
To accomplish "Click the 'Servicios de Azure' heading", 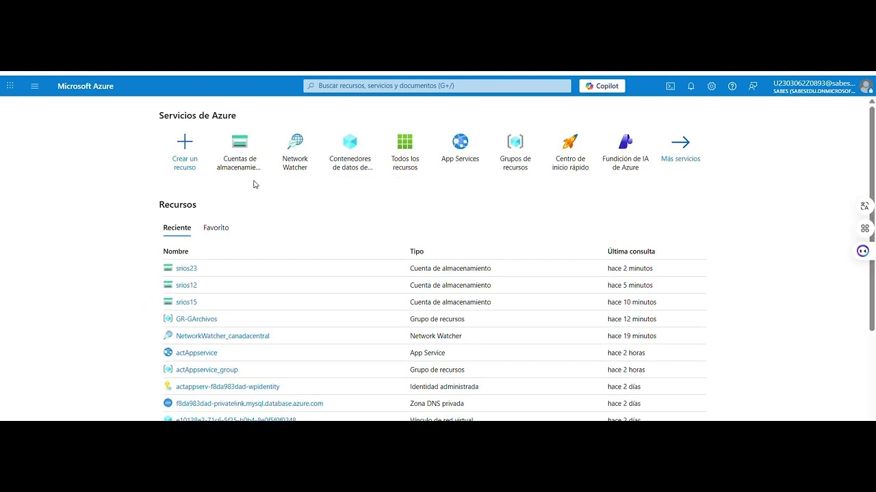I will tap(197, 115).
